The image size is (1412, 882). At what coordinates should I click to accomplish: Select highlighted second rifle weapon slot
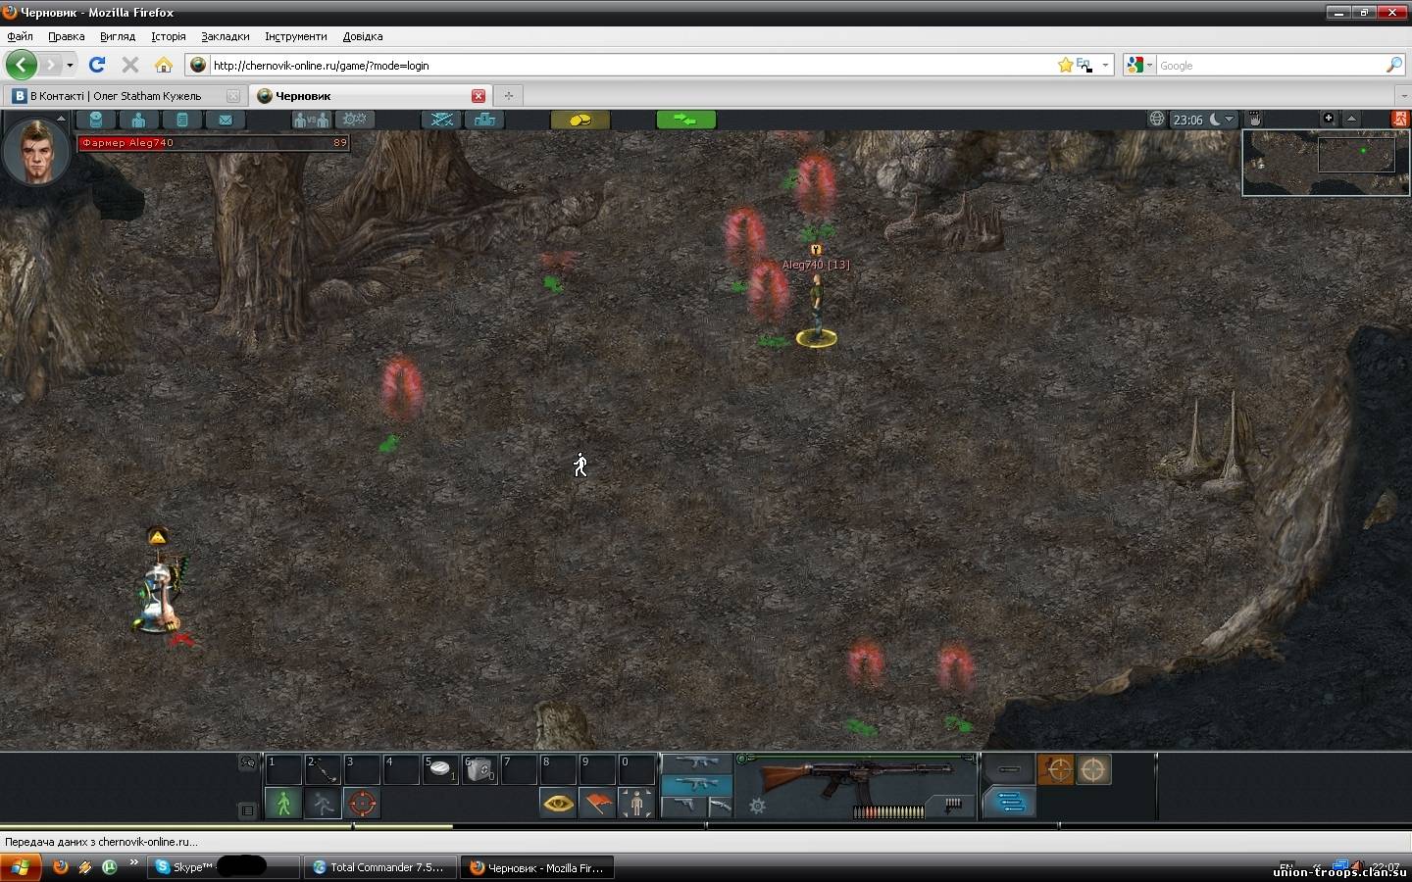[696, 784]
